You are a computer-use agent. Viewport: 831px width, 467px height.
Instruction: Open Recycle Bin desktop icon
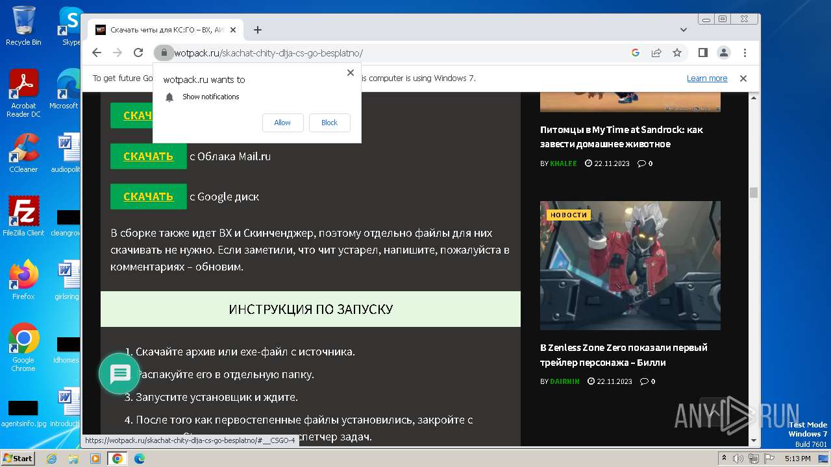pyautogui.click(x=23, y=26)
